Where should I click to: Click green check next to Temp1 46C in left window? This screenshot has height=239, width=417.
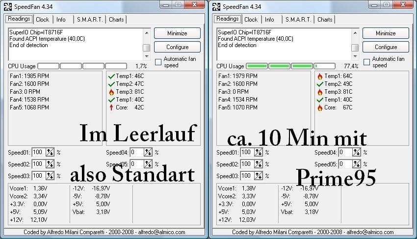click(x=111, y=77)
